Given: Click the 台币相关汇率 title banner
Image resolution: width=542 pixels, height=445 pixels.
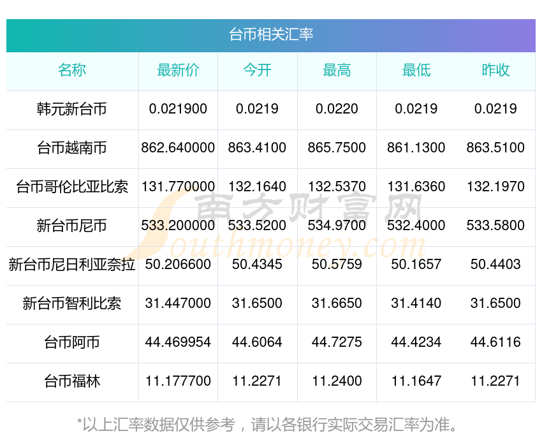Looking at the screenshot, I should (x=270, y=35).
